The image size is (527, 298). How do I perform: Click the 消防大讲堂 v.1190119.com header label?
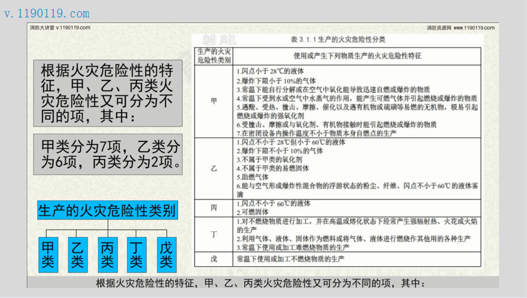tap(60, 27)
